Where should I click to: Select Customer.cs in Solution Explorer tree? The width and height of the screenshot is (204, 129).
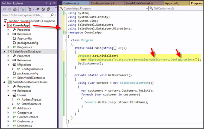(x=25, y=121)
